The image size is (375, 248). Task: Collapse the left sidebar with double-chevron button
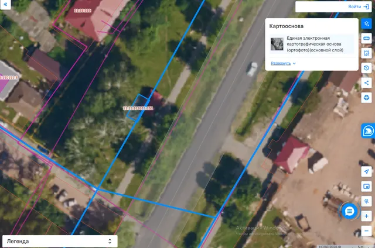point(5,4)
